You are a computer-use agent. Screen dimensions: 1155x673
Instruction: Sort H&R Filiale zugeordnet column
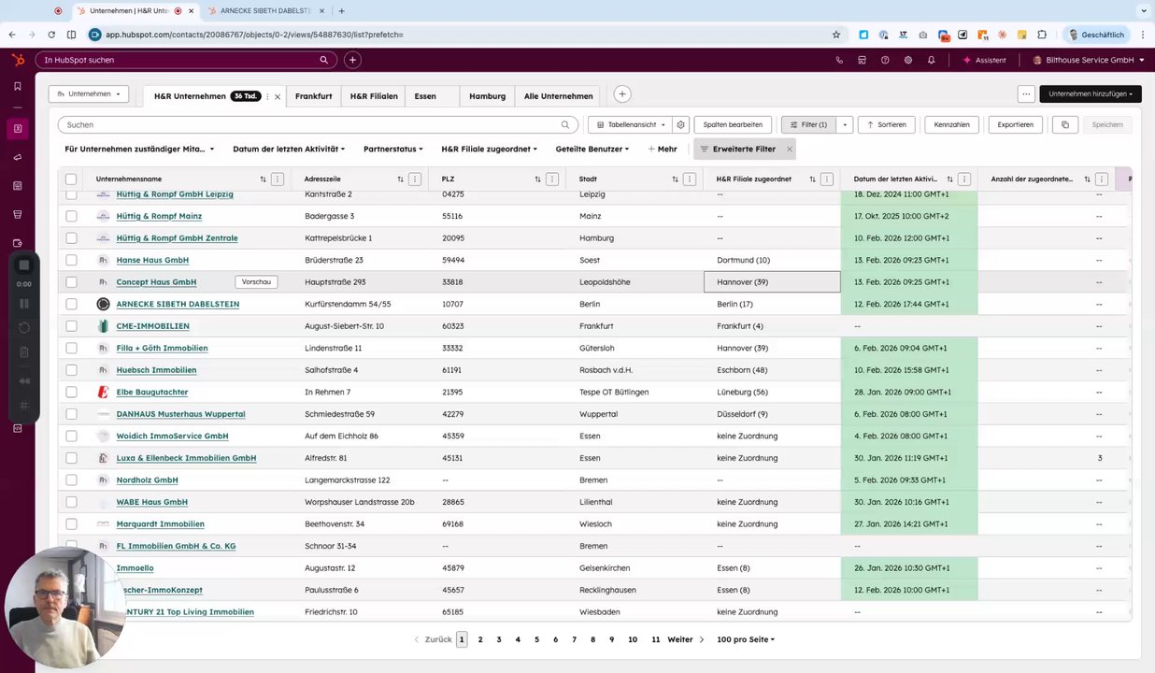(812, 179)
